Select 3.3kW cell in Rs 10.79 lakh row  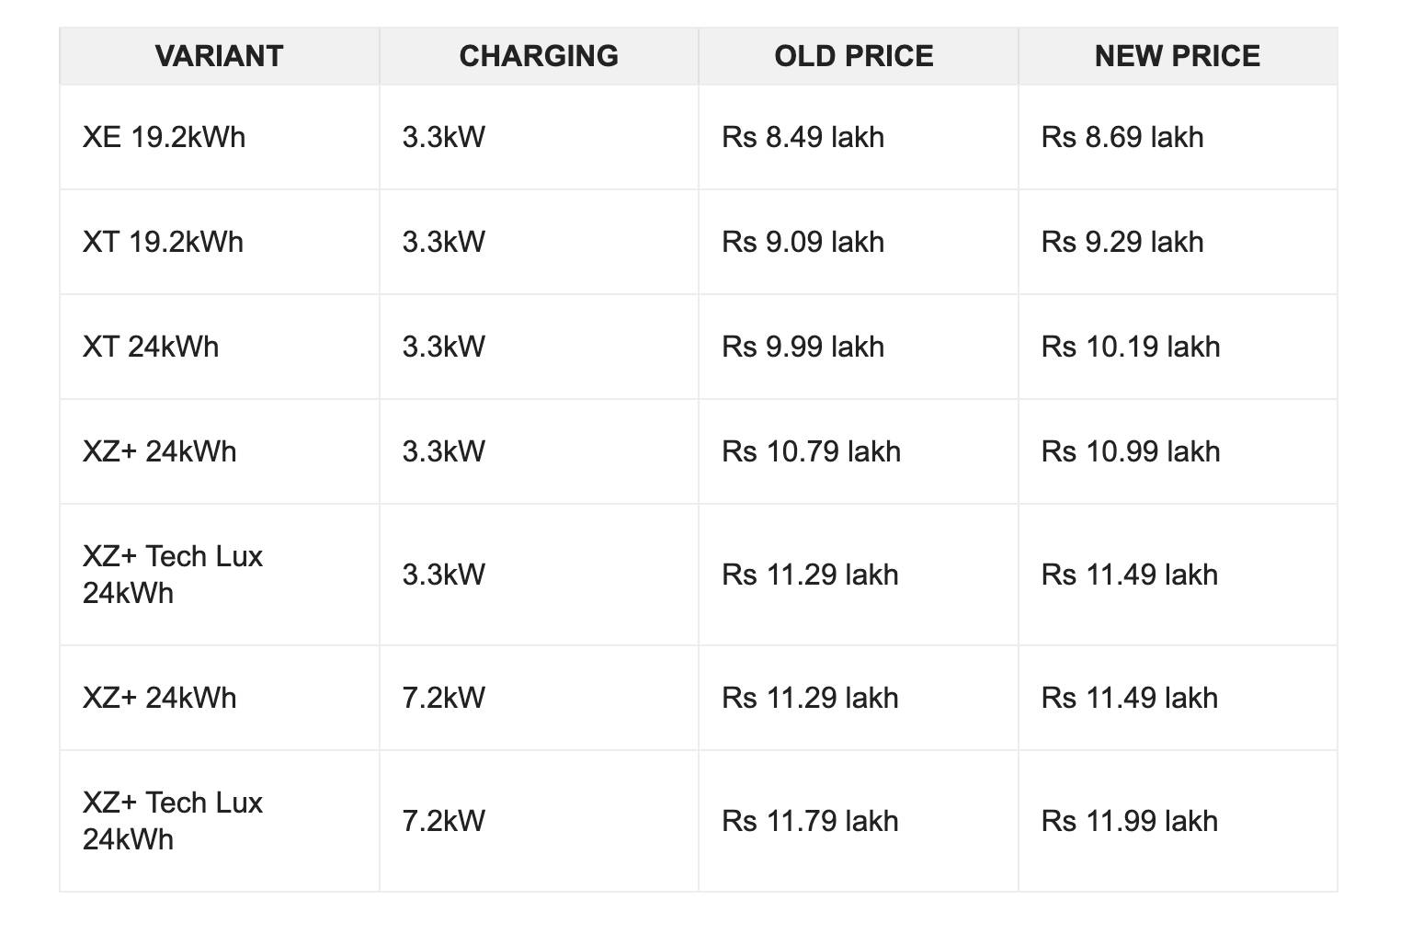click(443, 452)
